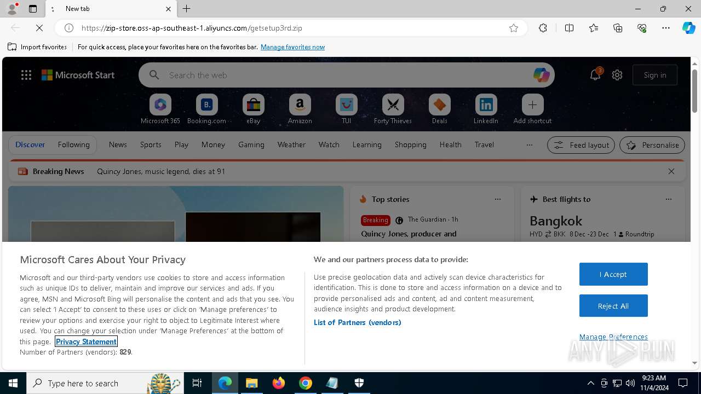Open the Microsoft 365 shortcut

(x=160, y=109)
